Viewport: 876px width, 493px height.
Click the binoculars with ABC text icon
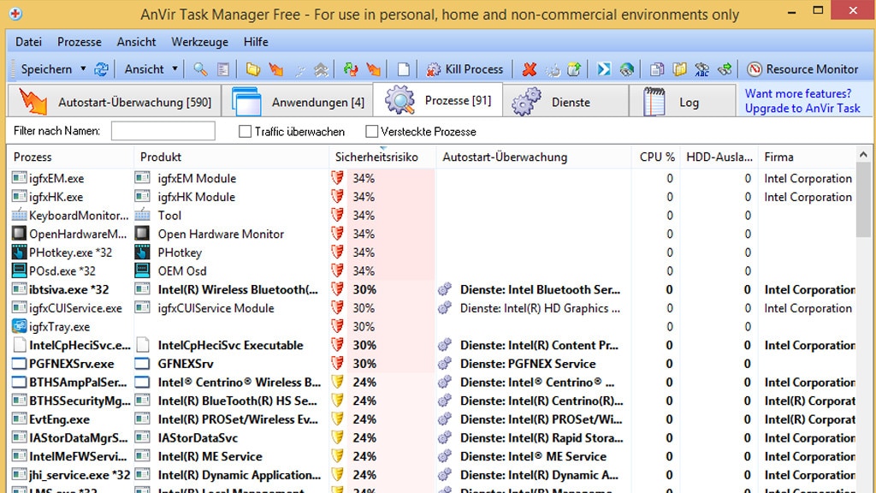pos(701,69)
